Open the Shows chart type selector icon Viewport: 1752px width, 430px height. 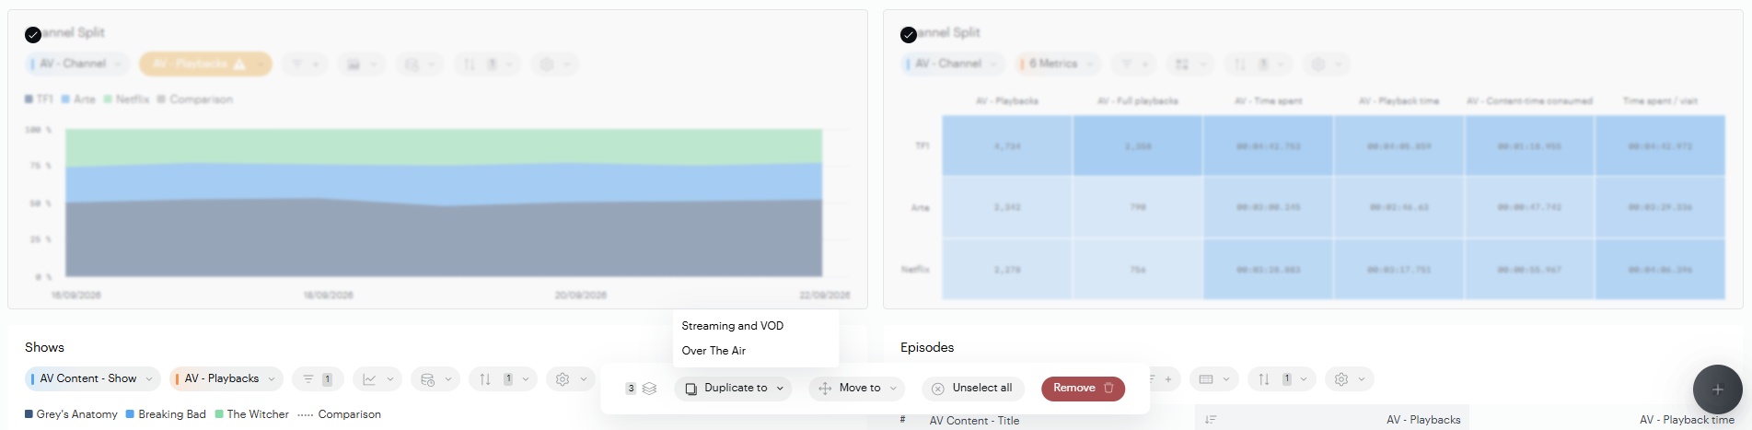click(369, 379)
